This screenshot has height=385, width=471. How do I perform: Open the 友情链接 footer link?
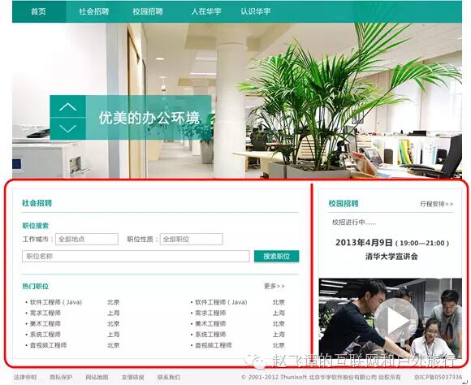coord(132,377)
